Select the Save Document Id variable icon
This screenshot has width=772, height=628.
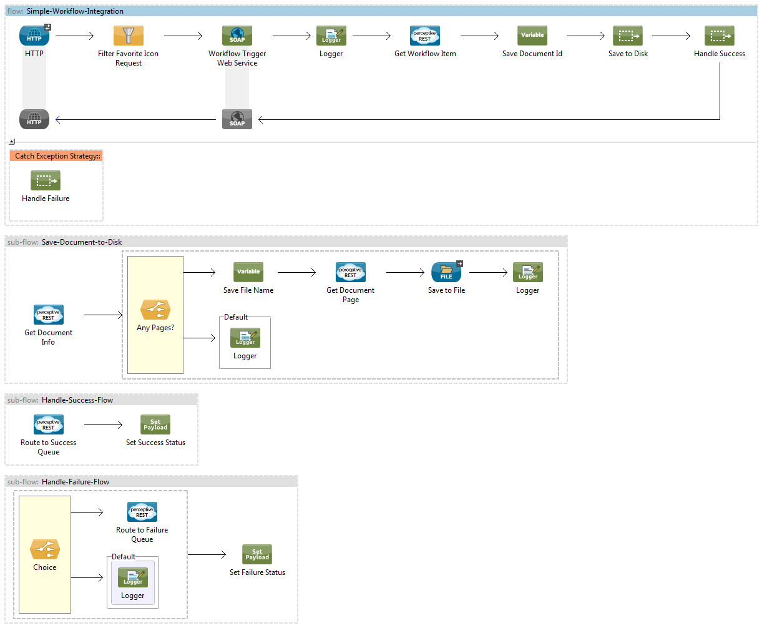[x=532, y=36]
